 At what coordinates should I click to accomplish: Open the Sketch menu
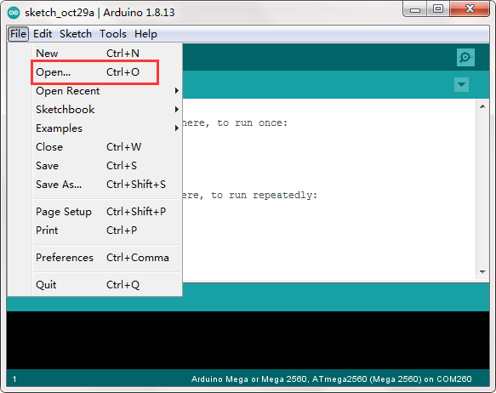coord(76,33)
